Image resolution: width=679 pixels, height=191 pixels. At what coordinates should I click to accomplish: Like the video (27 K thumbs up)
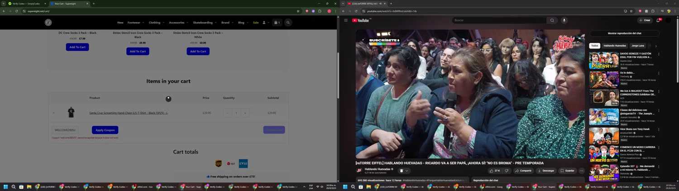(495, 171)
